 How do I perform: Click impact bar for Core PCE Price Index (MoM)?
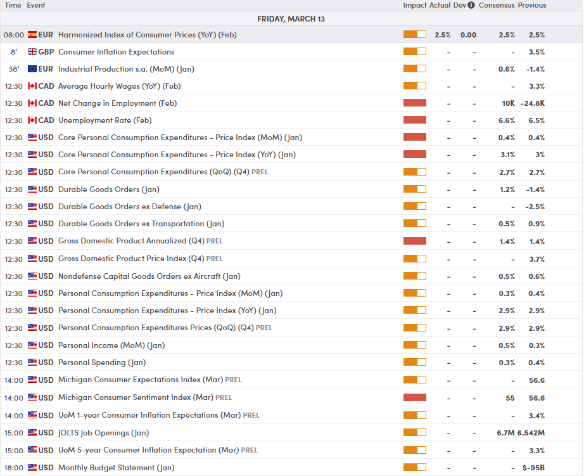414,137
